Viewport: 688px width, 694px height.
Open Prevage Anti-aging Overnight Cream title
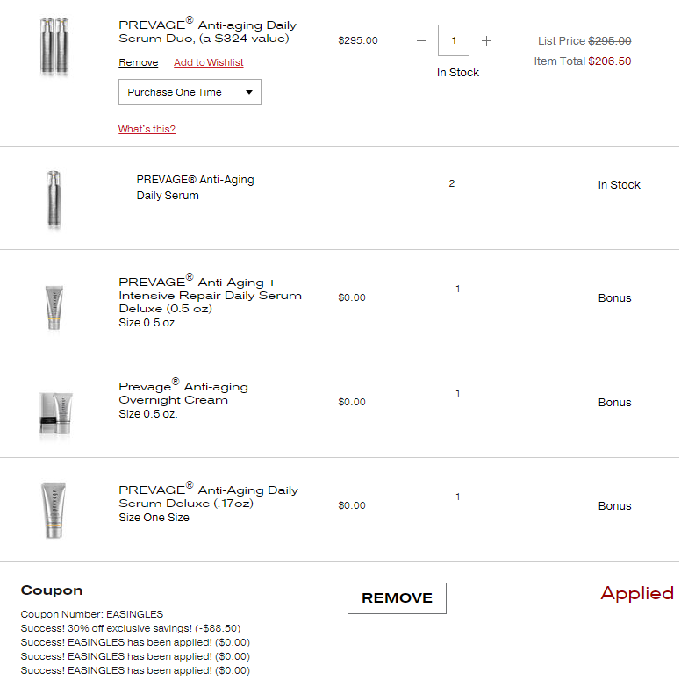pyautogui.click(x=183, y=392)
